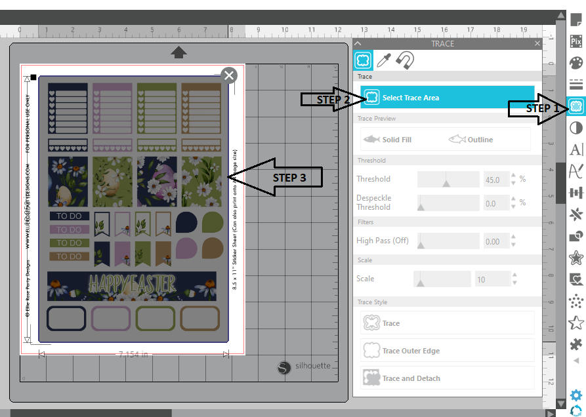Open the puzzle piece panel
586x417 pixels.
click(x=576, y=344)
